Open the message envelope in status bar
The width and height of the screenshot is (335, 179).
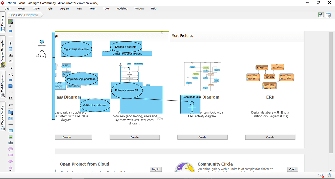[x=321, y=176]
